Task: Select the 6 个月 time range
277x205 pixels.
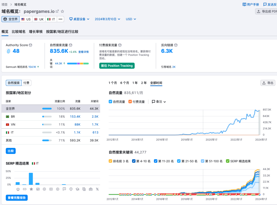Action: pyautogui.click(x=124, y=83)
